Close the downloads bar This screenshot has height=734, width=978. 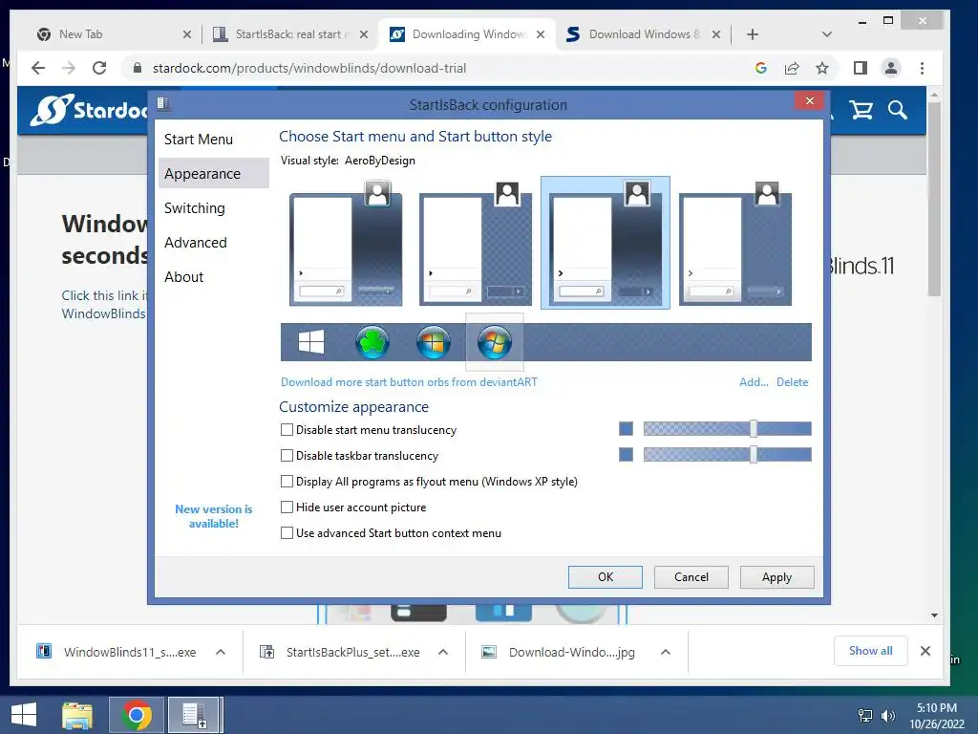click(925, 651)
